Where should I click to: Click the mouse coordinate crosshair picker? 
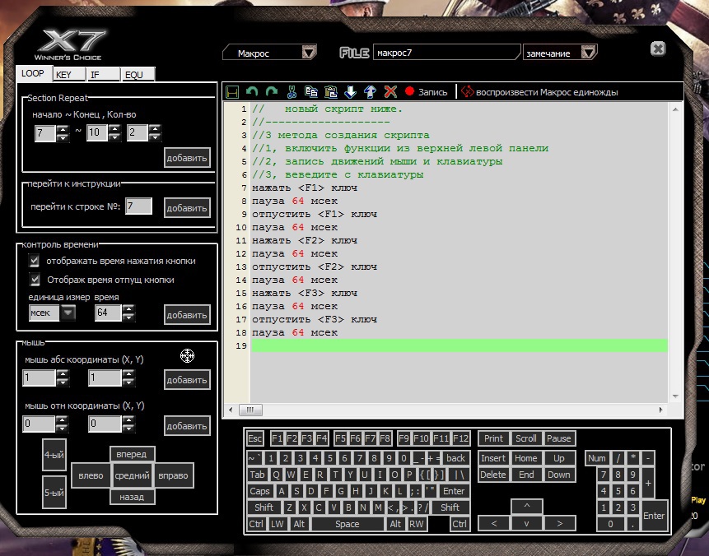[187, 355]
